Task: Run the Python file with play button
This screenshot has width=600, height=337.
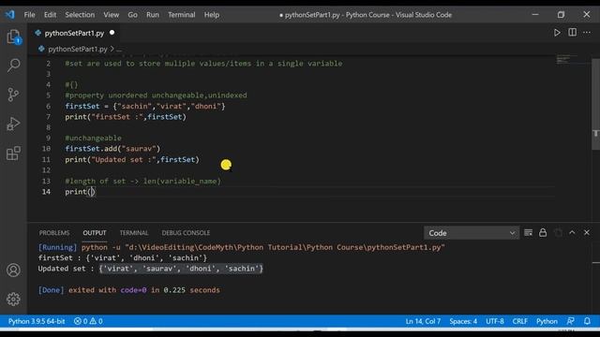Action: 557,33
